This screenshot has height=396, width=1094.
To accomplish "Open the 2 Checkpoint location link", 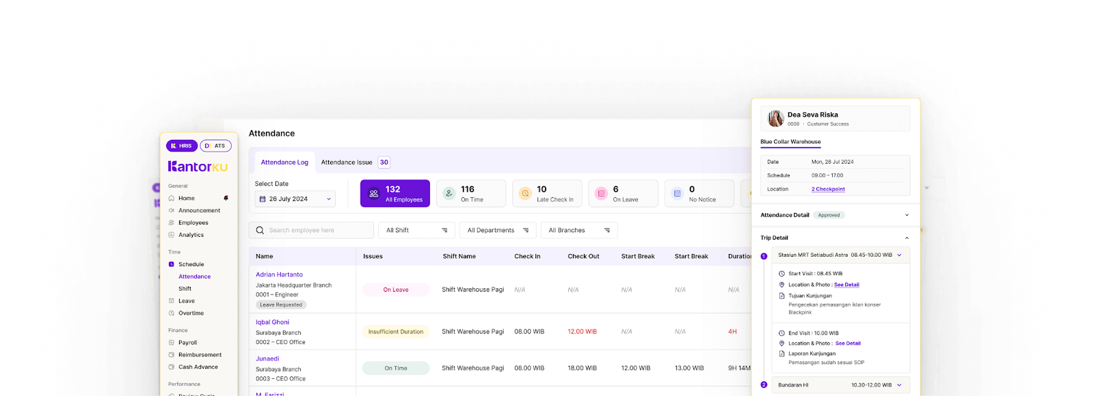I will (828, 189).
